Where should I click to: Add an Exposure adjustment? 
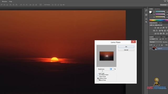click(164, 28)
